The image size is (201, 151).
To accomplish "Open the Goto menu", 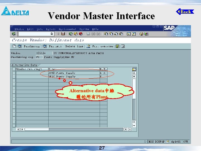I will (40, 29).
